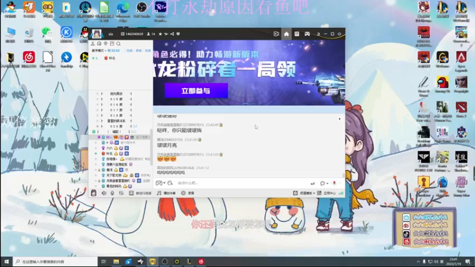The width and height of the screenshot is (475, 267).
Task: Click the chat message input field
Action: [x=242, y=183]
